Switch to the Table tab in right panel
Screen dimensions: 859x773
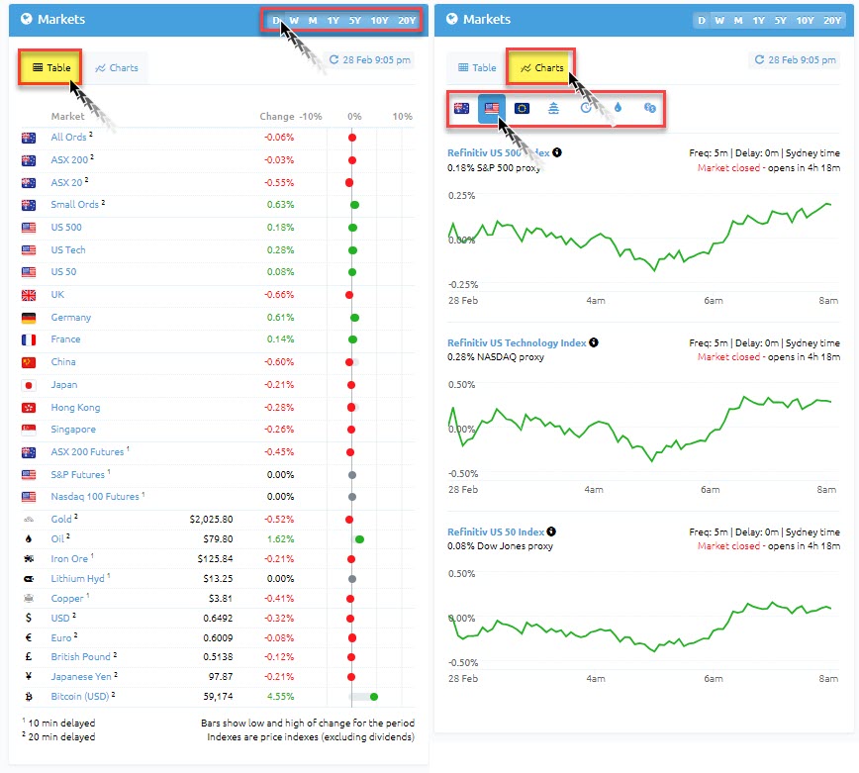[x=475, y=68]
